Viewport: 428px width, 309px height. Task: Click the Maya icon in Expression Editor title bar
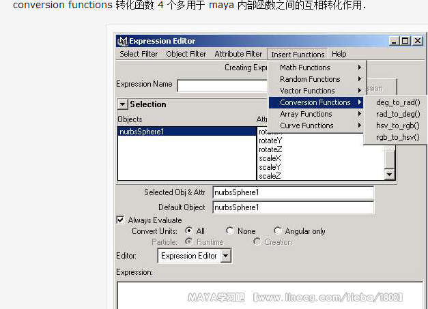[x=123, y=41]
